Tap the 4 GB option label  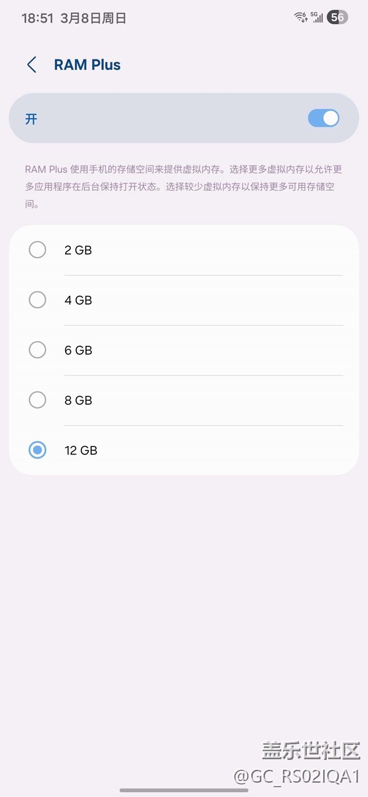point(78,300)
